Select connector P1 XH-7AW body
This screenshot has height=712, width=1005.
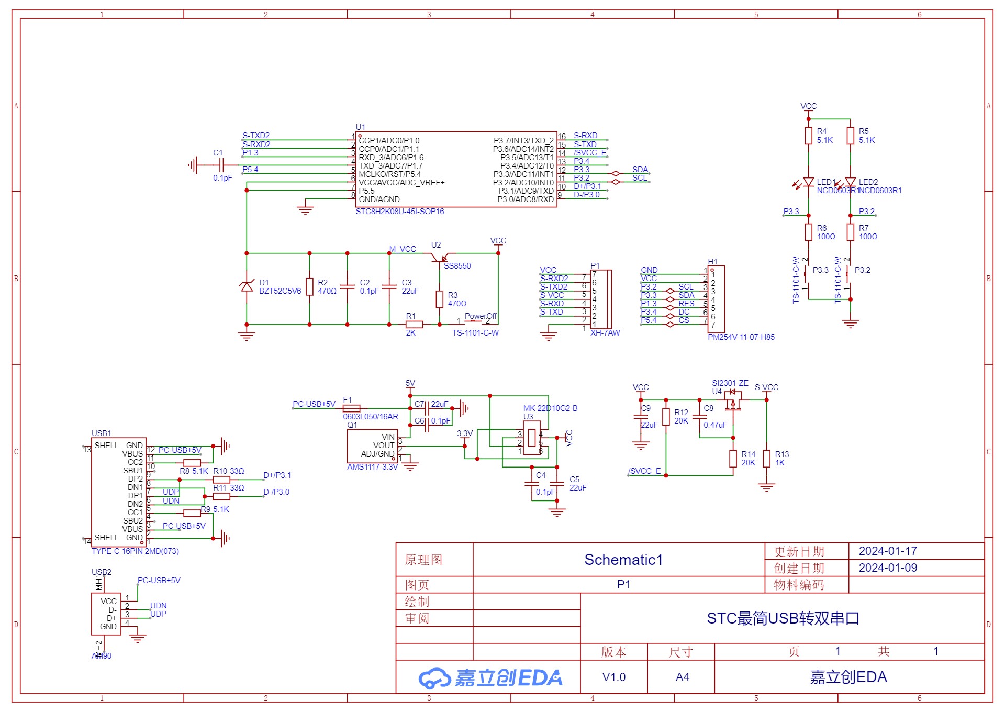coord(601,299)
